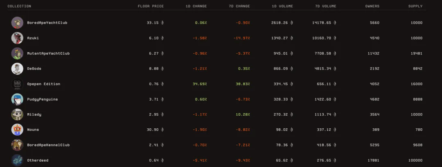Click the BoredApeYachtClub collection avatar
Image resolution: width=442 pixels, height=167 pixels.
pyautogui.click(x=17, y=23)
